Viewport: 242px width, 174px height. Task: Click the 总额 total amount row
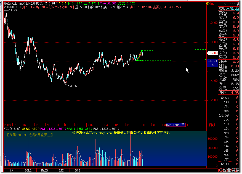[x=229, y=79]
